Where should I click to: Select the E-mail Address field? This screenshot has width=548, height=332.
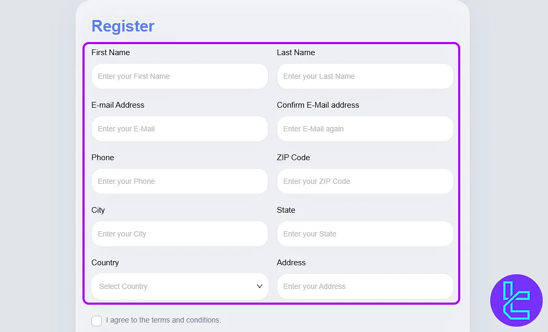click(180, 129)
